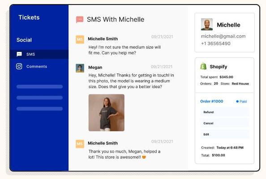This screenshot has width=266, height=179.
Task: Click the Instagram icon beside Comments
Action: [19, 66]
